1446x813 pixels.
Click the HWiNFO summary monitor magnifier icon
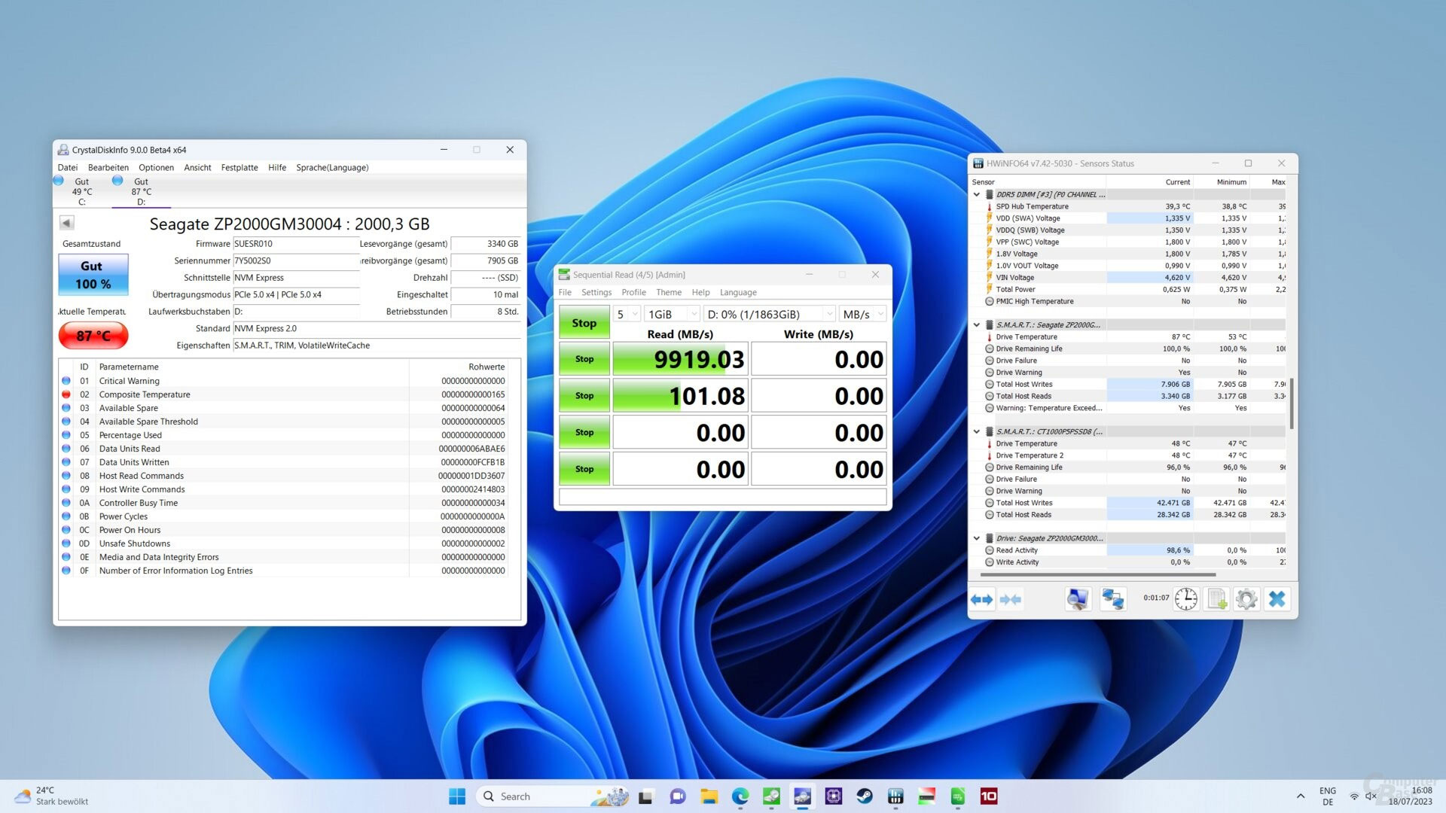click(1078, 599)
